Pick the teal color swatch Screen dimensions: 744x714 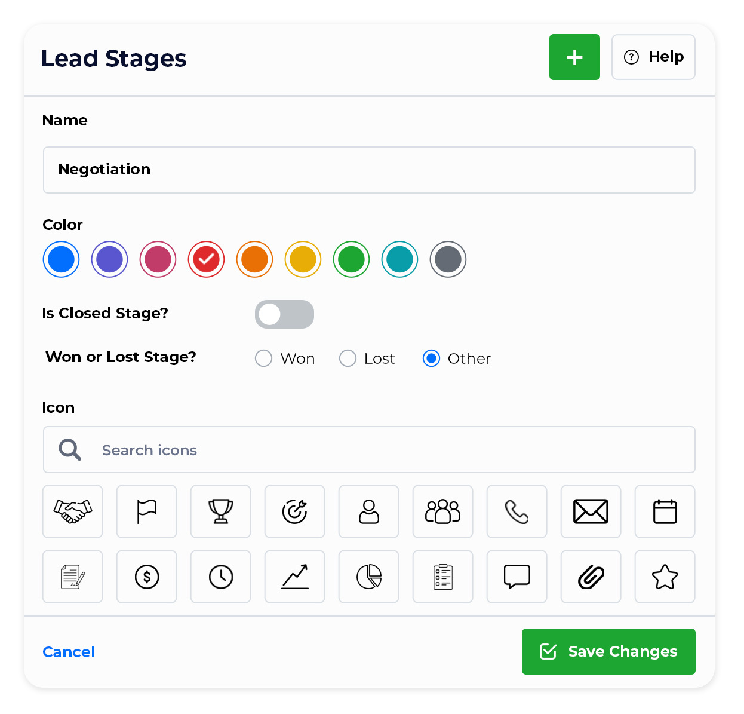click(x=399, y=259)
